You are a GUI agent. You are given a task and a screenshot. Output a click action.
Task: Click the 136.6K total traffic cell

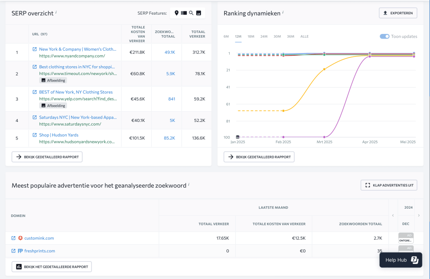(199, 138)
